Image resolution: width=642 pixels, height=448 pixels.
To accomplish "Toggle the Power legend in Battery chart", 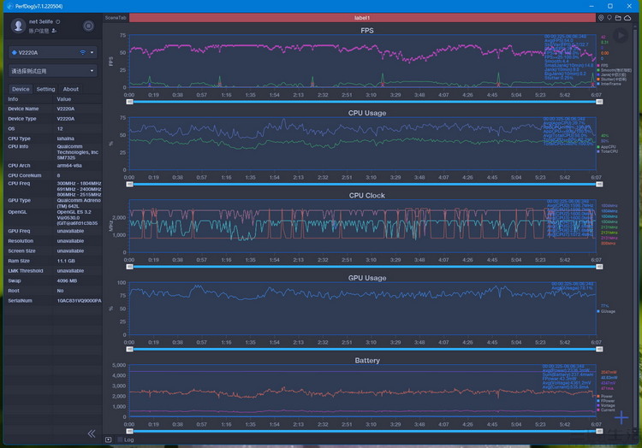I will coord(604,396).
